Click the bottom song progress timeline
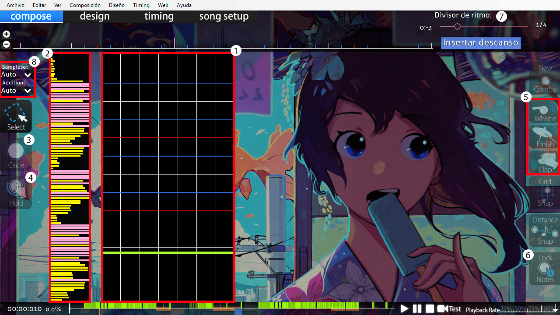This screenshot has height=315, width=560. pos(232,308)
